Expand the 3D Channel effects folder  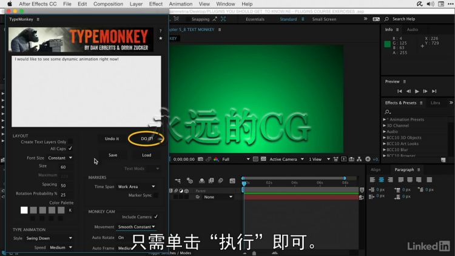[384, 126]
